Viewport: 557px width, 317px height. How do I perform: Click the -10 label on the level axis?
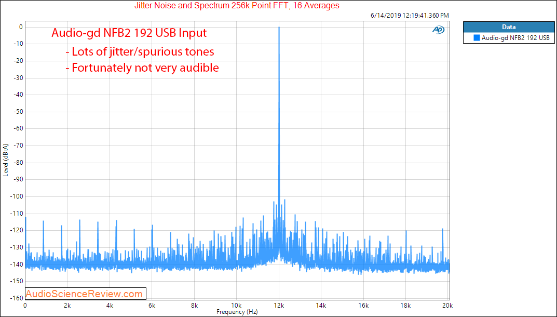(x=18, y=44)
